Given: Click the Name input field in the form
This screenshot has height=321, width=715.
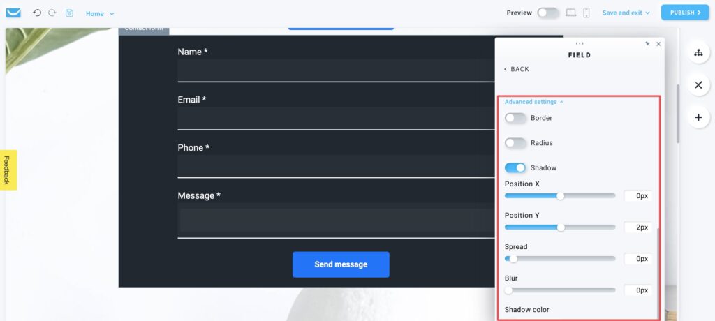Looking at the screenshot, I should pos(337,70).
